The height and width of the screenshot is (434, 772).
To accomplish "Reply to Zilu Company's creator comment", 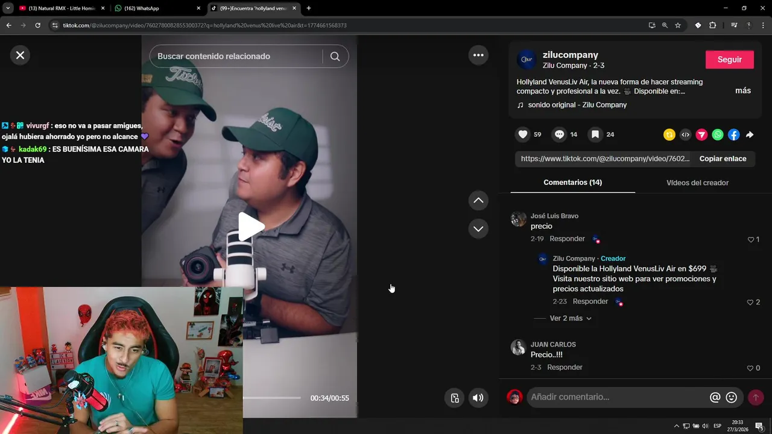I will 590,301.
